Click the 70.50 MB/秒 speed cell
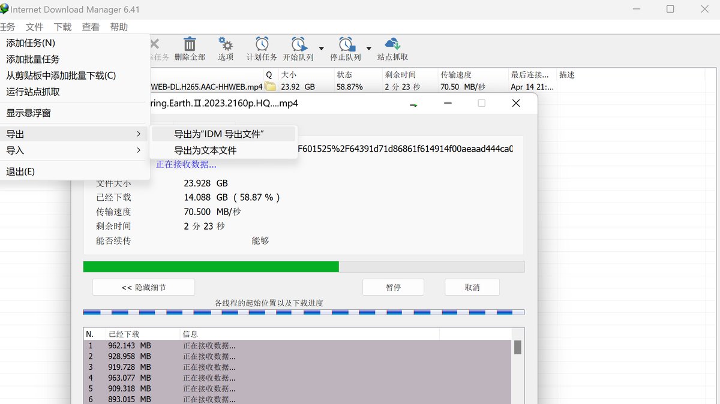 pos(463,87)
